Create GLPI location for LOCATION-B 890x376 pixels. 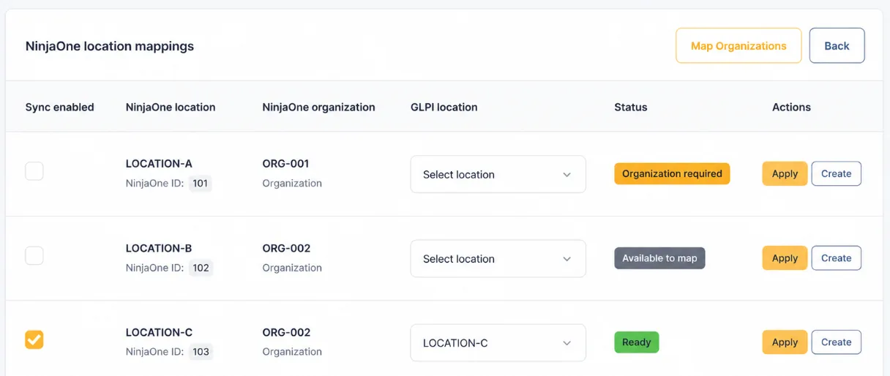836,257
